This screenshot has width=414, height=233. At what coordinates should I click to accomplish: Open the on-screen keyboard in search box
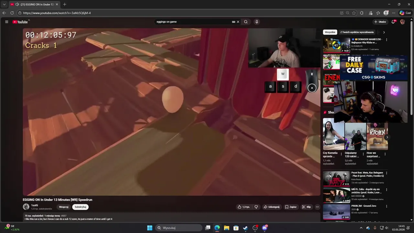click(234, 22)
